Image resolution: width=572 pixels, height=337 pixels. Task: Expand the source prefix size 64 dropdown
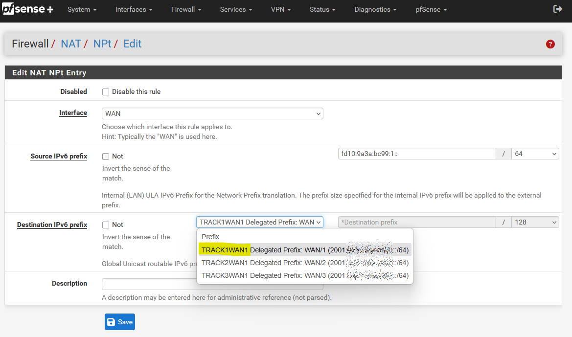[x=535, y=154]
